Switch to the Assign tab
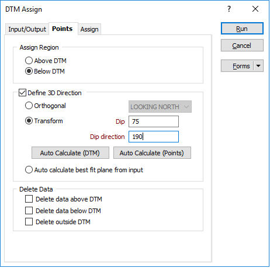 click(89, 29)
